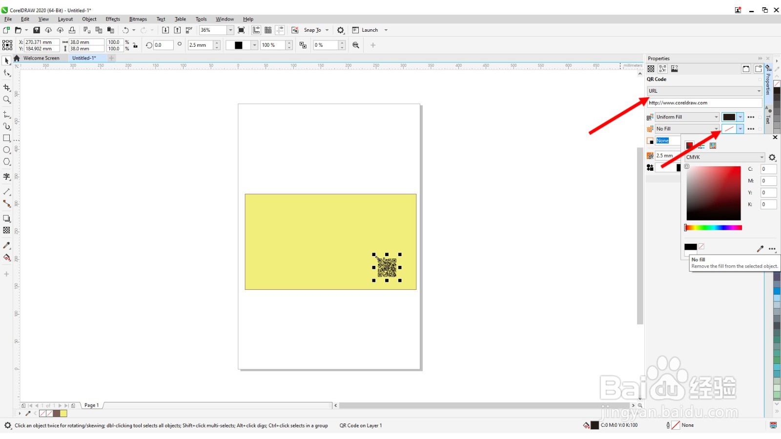Switch to Color Palettes view in the color popup

(713, 145)
